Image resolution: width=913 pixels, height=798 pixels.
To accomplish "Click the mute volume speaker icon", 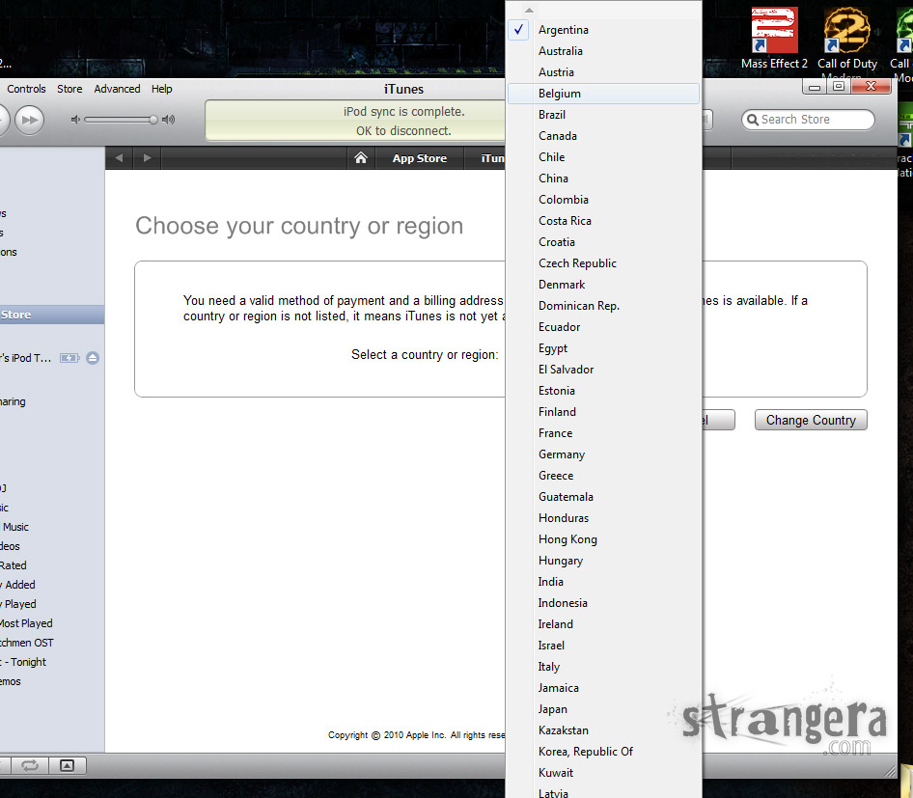I will coord(75,120).
